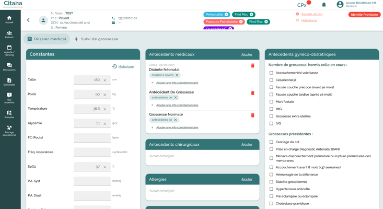Check Fausse couche tardive box
The height and width of the screenshot is (209, 383).
(271, 95)
